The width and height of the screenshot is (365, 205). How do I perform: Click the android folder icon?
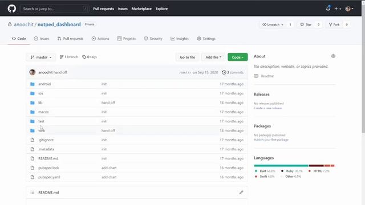33,84
